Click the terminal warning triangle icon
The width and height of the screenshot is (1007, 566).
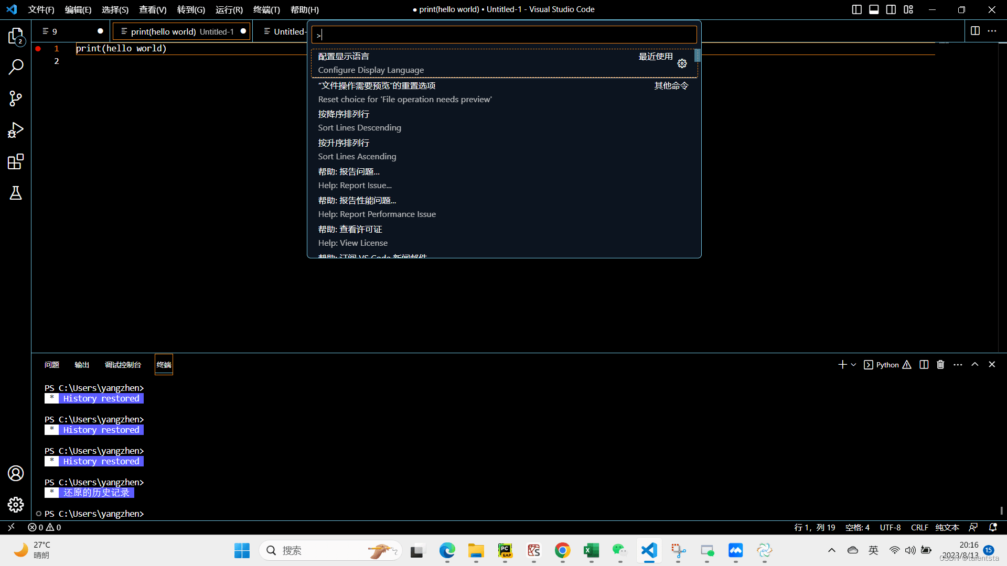click(x=907, y=365)
